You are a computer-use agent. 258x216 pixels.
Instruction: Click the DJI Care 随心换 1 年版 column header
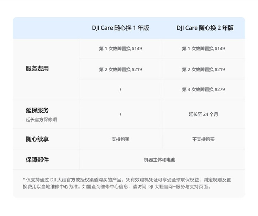pyautogui.click(x=120, y=28)
